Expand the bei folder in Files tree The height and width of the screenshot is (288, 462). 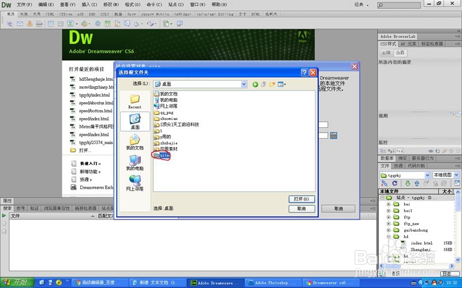pyautogui.click(x=388, y=204)
